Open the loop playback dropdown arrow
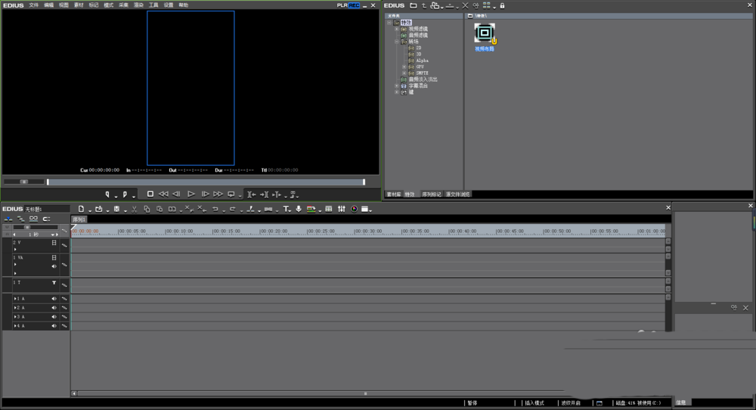Screen dimensions: 756x410 click(240, 196)
